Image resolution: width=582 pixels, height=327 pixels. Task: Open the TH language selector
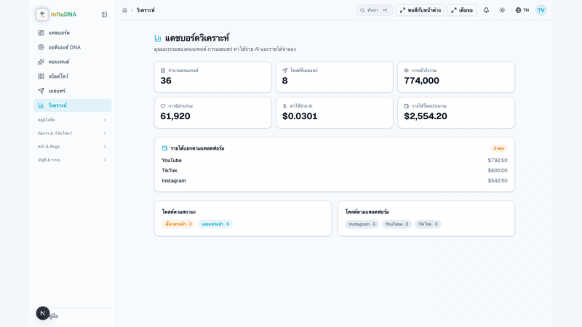pos(522,10)
